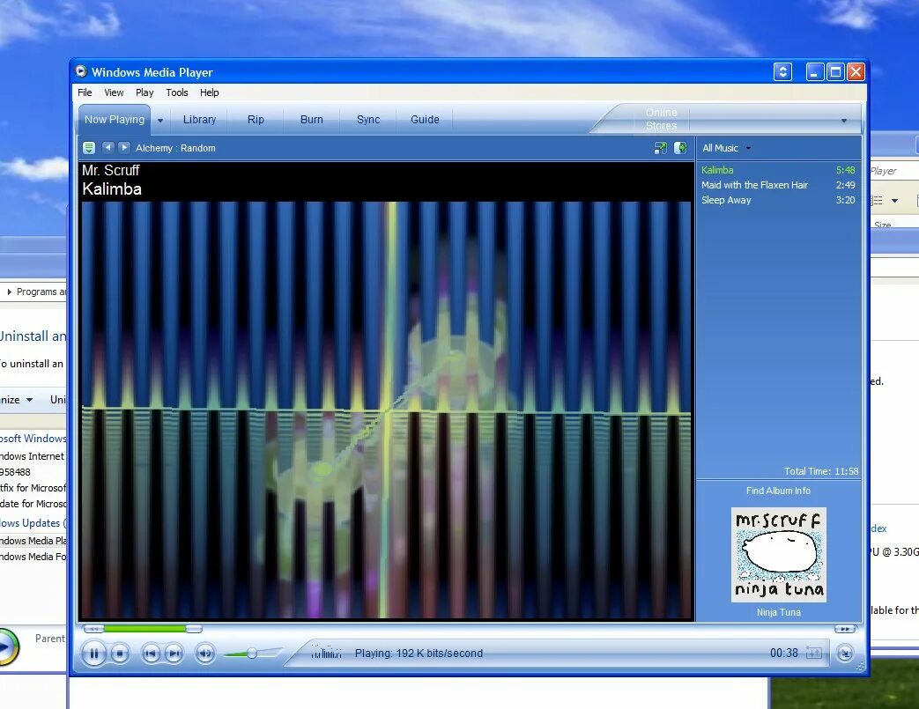Click the Mr. Scruff artist name
The height and width of the screenshot is (709, 919).
coord(111,171)
